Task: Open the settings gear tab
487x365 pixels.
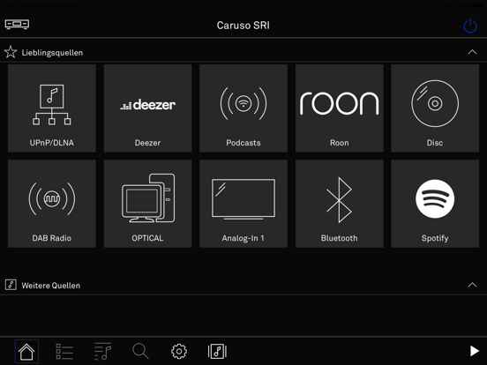Action: [179, 352]
